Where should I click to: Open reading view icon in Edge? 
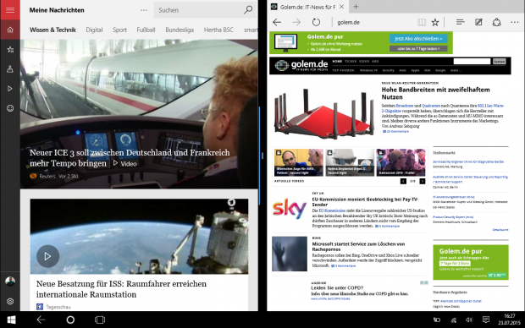[x=422, y=22]
